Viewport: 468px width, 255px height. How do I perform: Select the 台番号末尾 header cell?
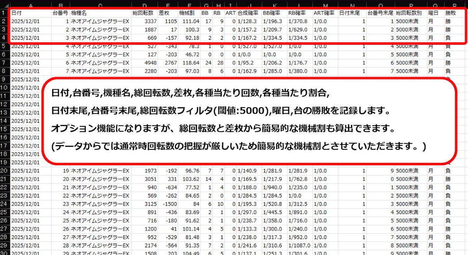tap(380, 13)
